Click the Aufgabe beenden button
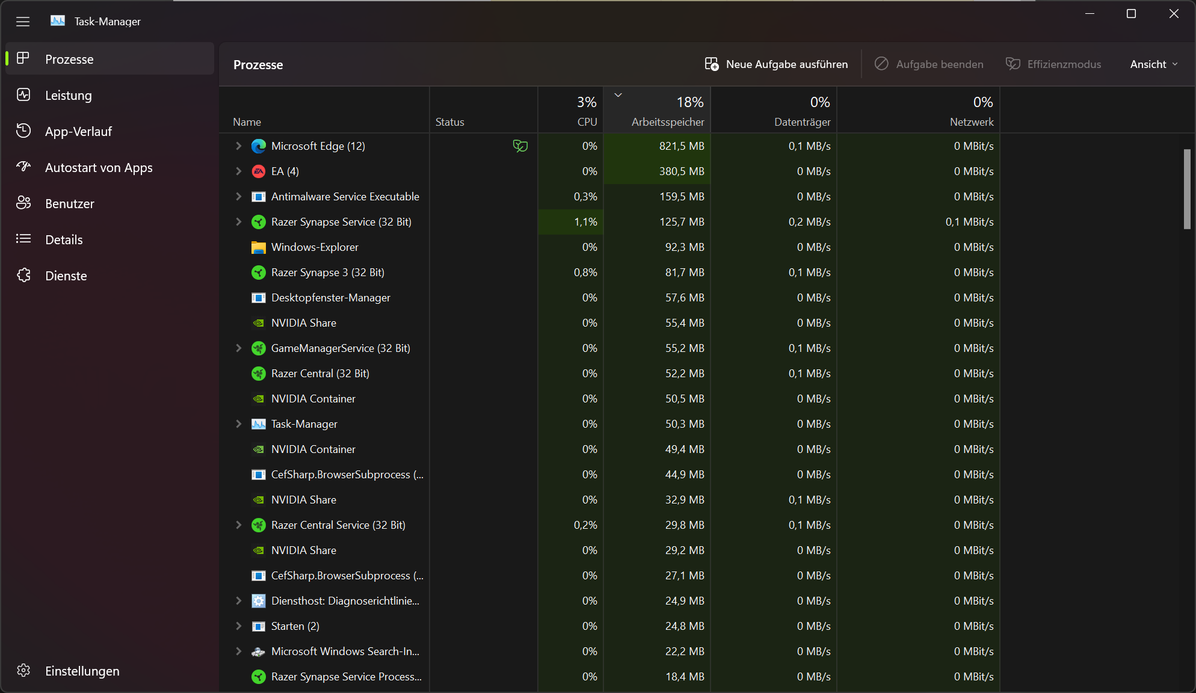The height and width of the screenshot is (693, 1196). [x=929, y=64]
